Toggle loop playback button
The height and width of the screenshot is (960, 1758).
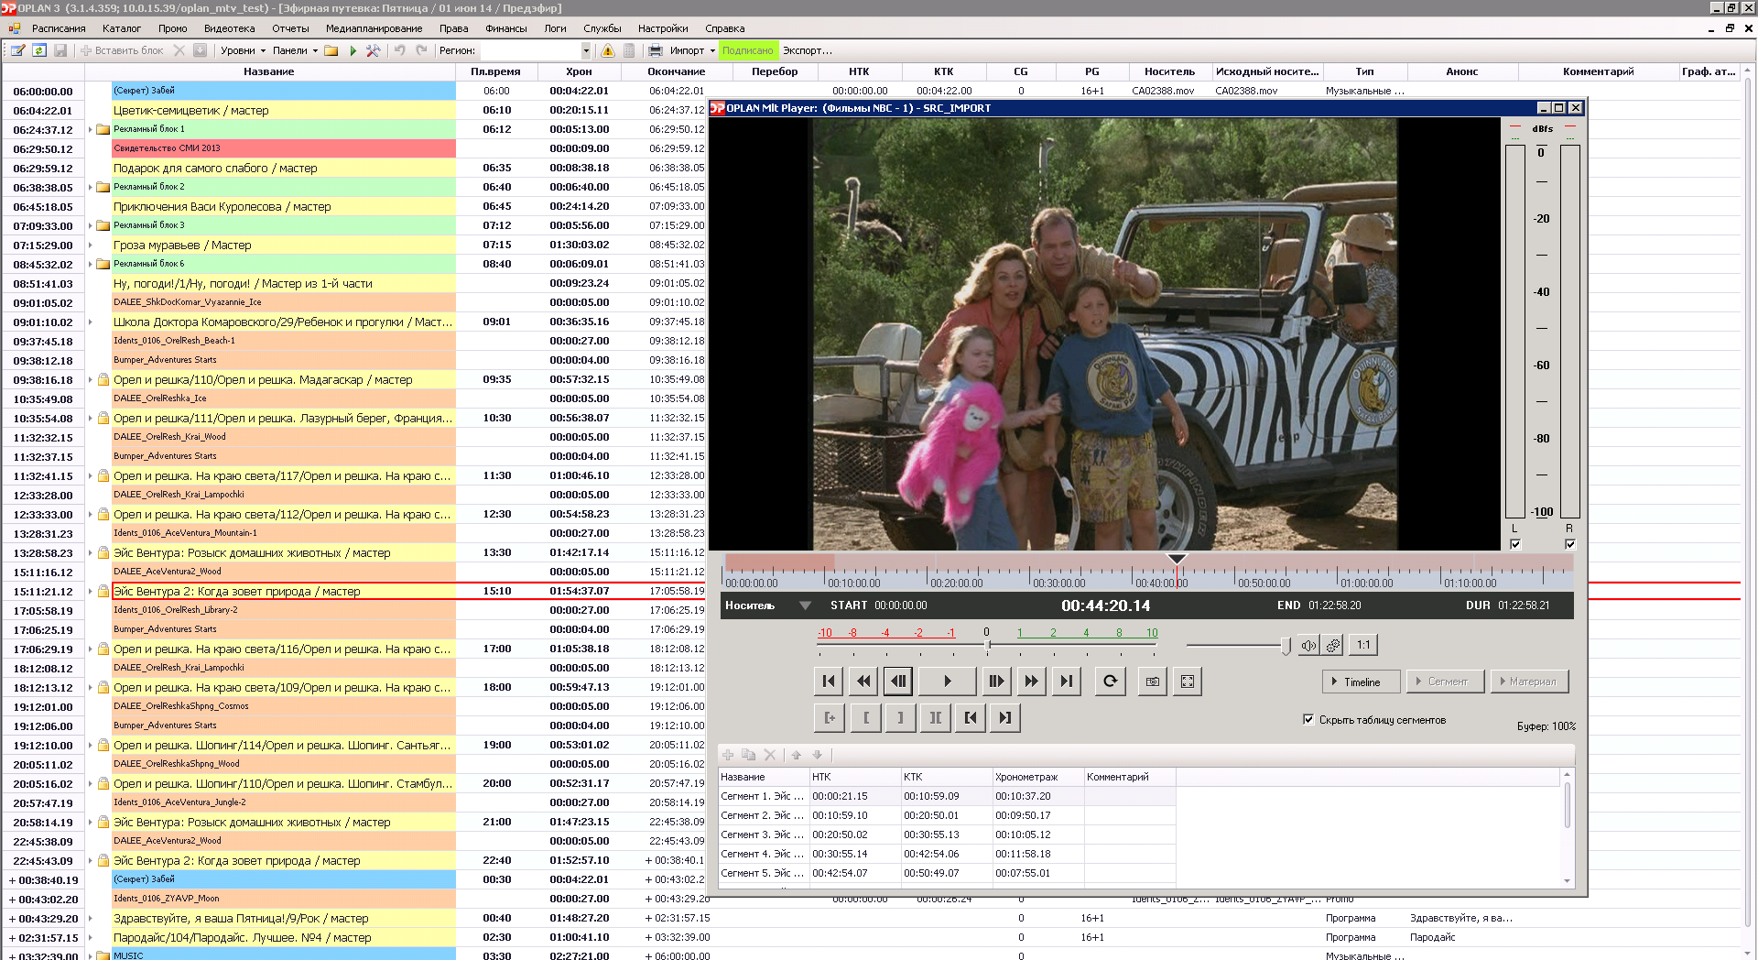pyautogui.click(x=1110, y=681)
